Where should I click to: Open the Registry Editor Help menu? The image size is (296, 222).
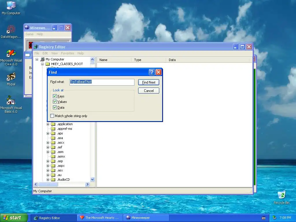pyautogui.click(x=80, y=53)
